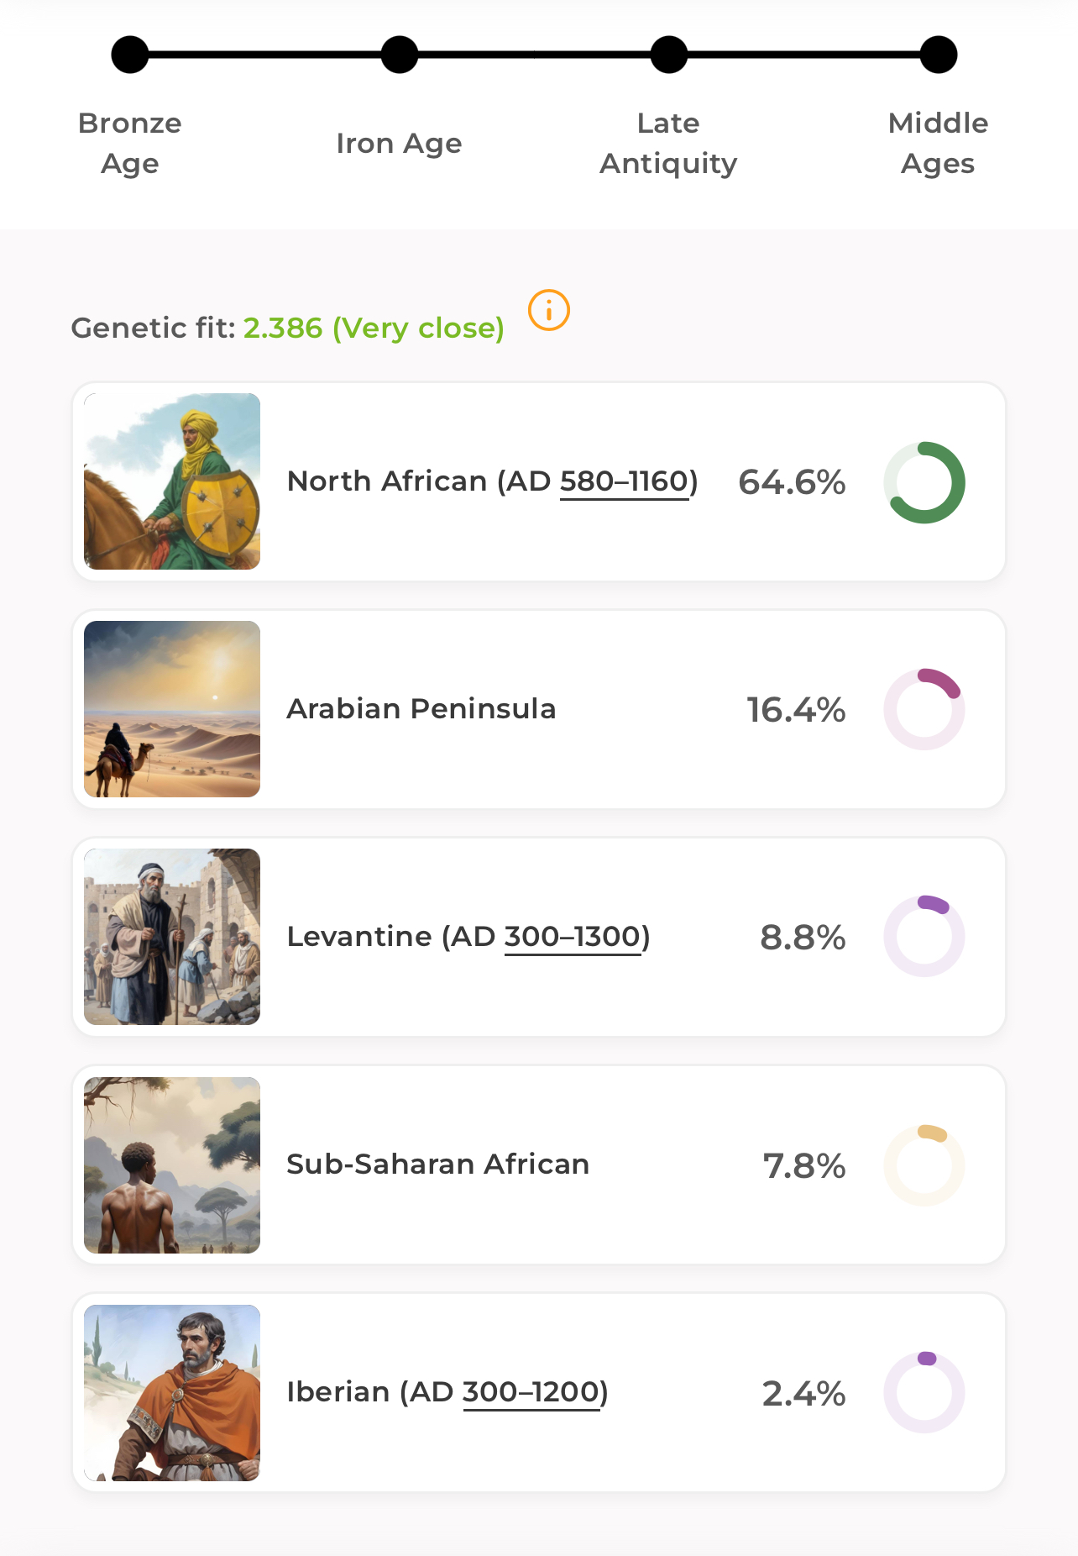The width and height of the screenshot is (1078, 1556).
Task: Click the Sub-Saharan African label text
Action: pyautogui.click(x=438, y=1164)
